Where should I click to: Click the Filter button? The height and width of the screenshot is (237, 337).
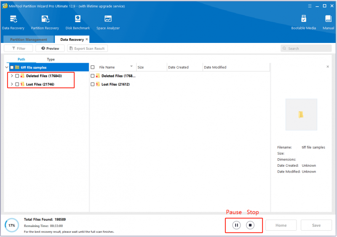click(19, 48)
